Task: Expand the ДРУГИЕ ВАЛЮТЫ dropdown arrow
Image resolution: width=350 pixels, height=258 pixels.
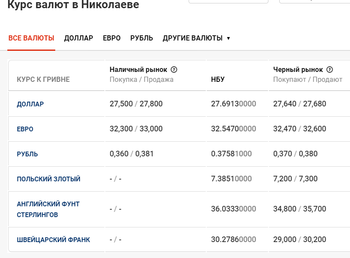Action: (228, 38)
